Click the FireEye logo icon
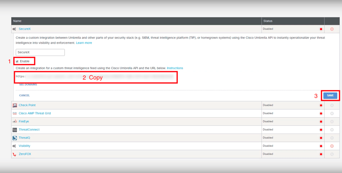Screen dimensions: 342x173 15,121
